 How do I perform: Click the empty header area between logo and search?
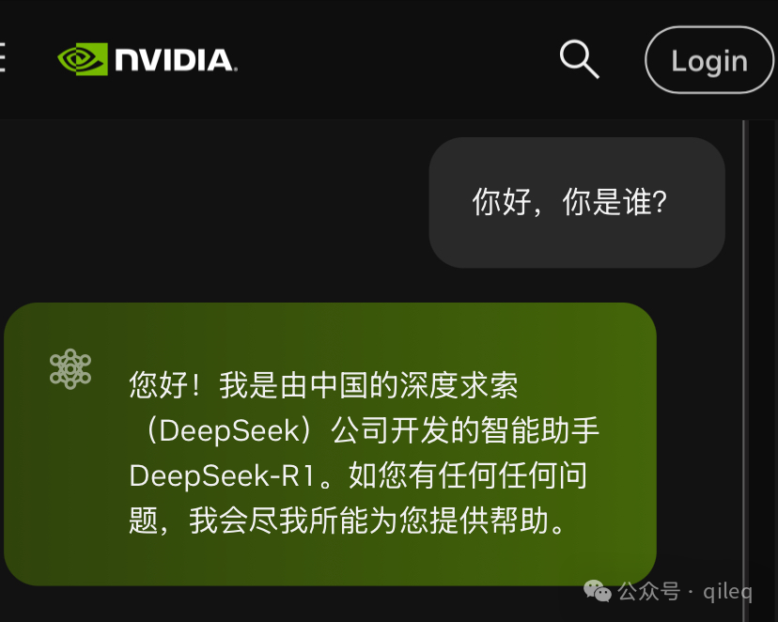pos(398,59)
